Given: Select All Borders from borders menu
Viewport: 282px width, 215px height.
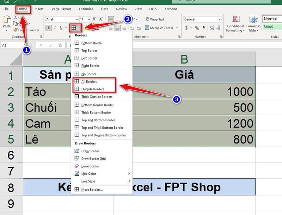Looking at the screenshot, I should tap(90, 81).
